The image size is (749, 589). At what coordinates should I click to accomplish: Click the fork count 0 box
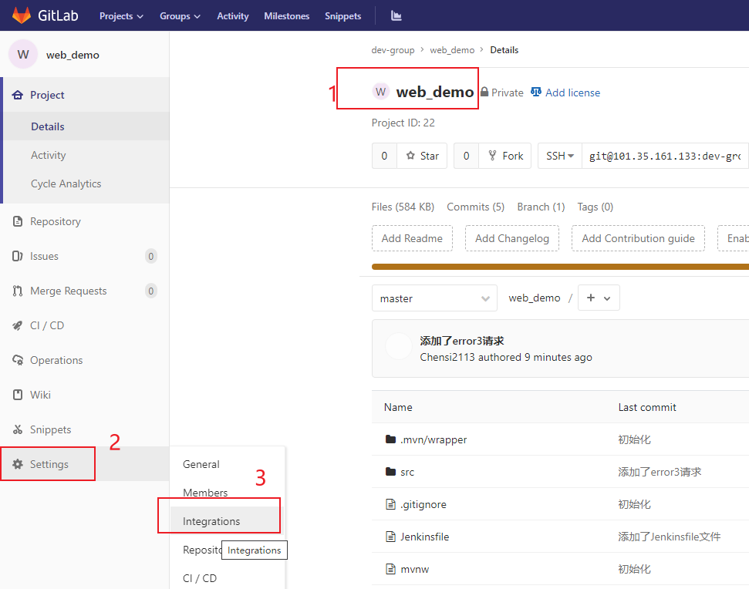(x=466, y=156)
